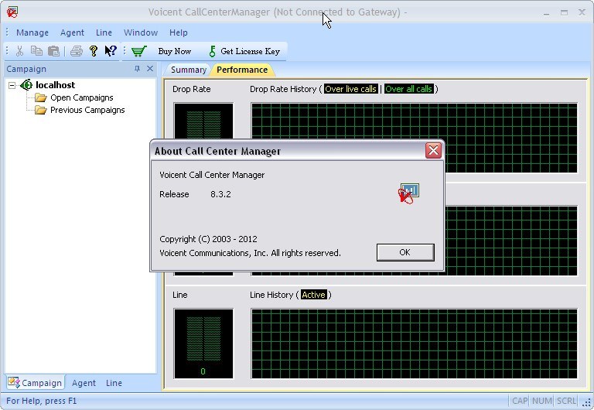
Task: Click the Call Center Manager logo in About dialog
Action: [408, 193]
